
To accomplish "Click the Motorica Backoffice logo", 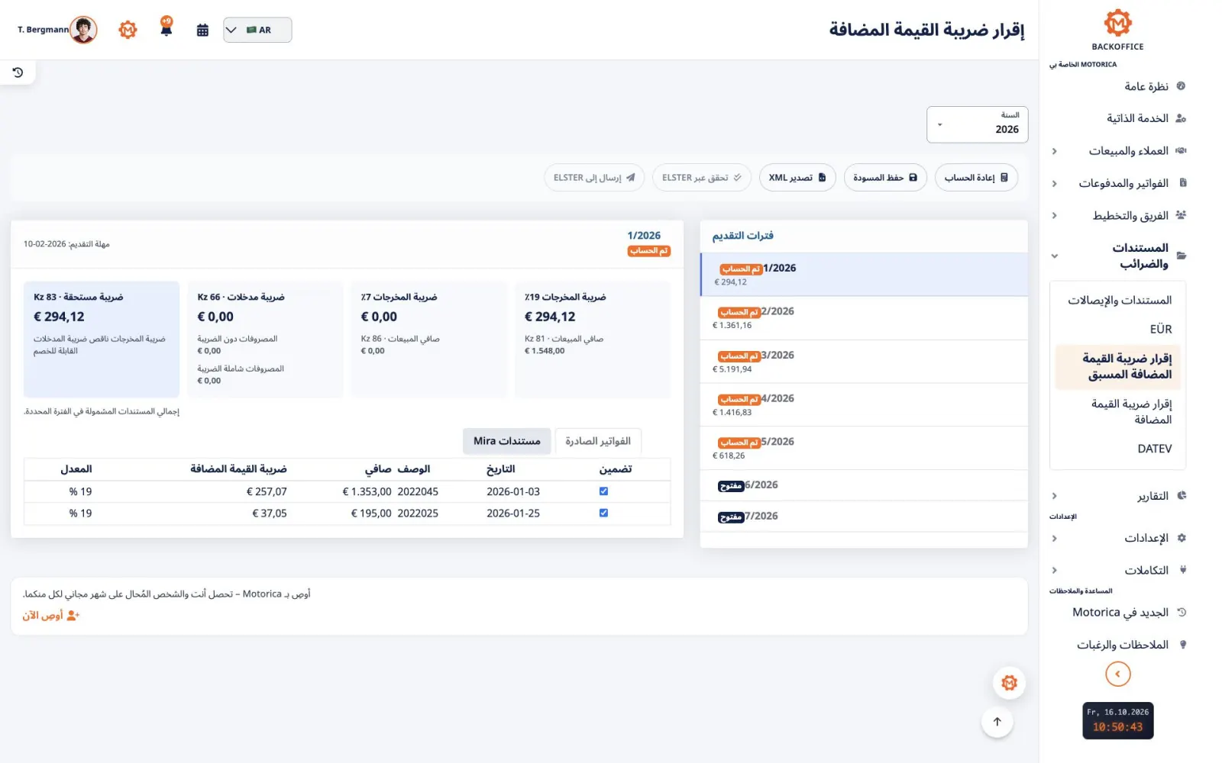I will (x=1117, y=31).
